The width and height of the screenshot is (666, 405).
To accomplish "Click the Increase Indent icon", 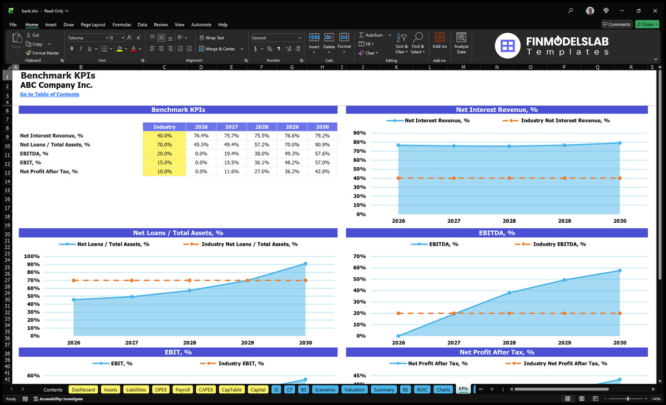I will coord(190,49).
